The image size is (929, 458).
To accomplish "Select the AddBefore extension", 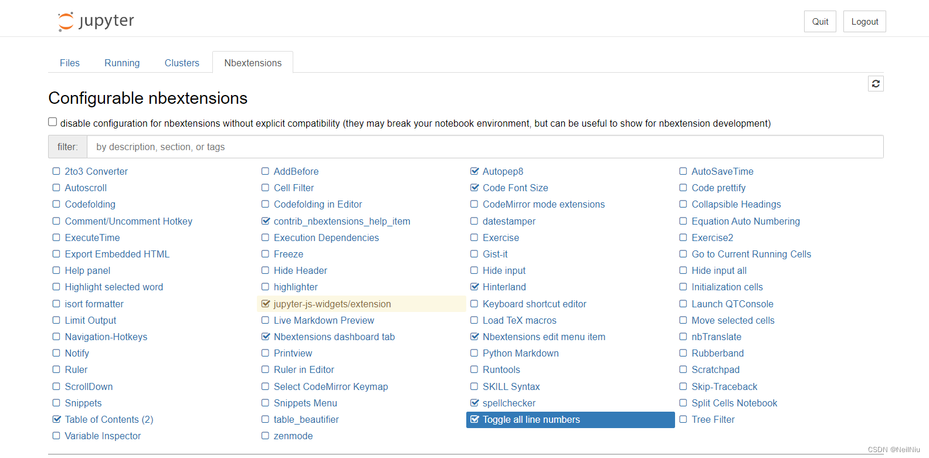I will pos(296,171).
